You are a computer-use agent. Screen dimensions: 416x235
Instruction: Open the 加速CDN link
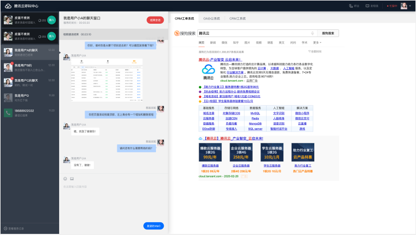coord(231,118)
